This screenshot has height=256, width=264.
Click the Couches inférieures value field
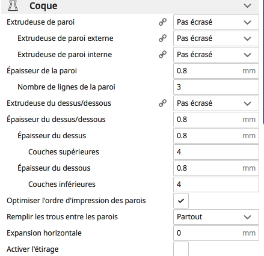click(x=216, y=184)
